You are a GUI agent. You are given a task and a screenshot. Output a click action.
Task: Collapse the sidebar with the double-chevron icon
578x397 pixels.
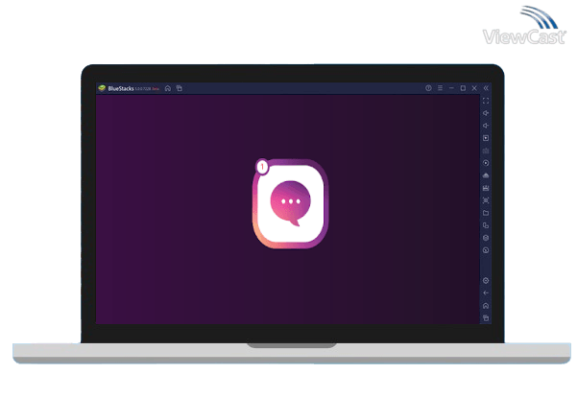pyautogui.click(x=486, y=88)
